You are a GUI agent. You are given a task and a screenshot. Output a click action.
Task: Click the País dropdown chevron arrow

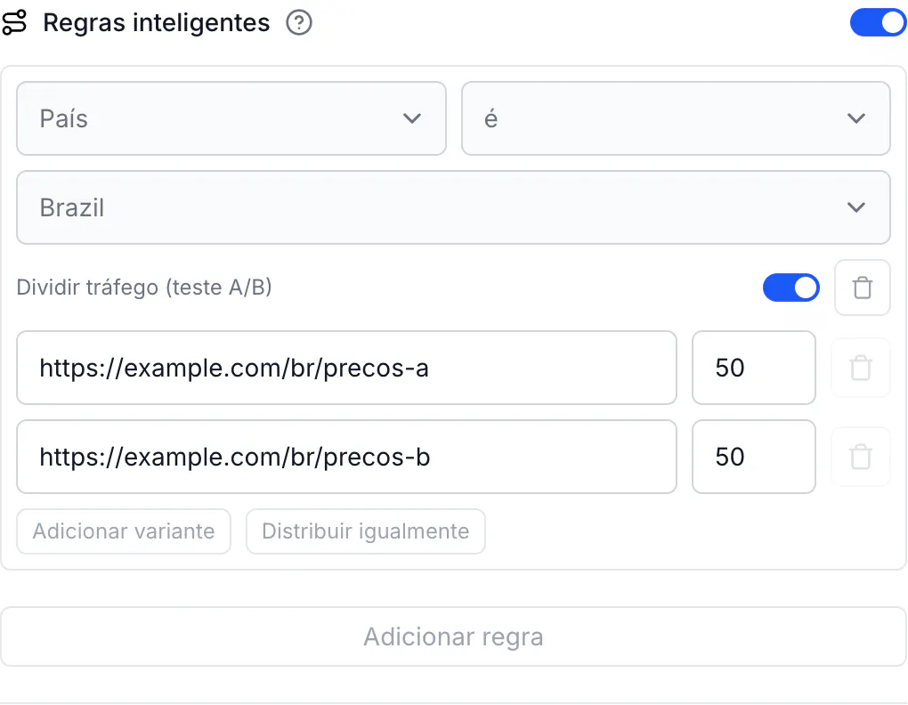click(412, 118)
